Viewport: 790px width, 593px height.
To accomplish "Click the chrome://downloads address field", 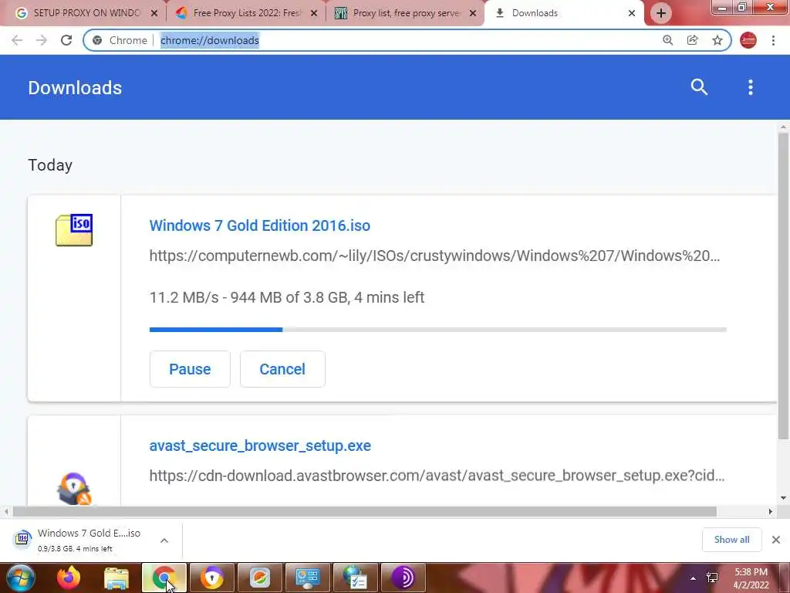I will click(407, 40).
